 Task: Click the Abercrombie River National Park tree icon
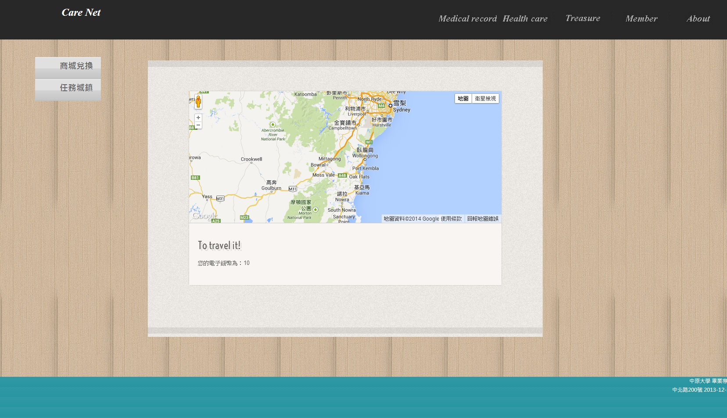coord(272,125)
